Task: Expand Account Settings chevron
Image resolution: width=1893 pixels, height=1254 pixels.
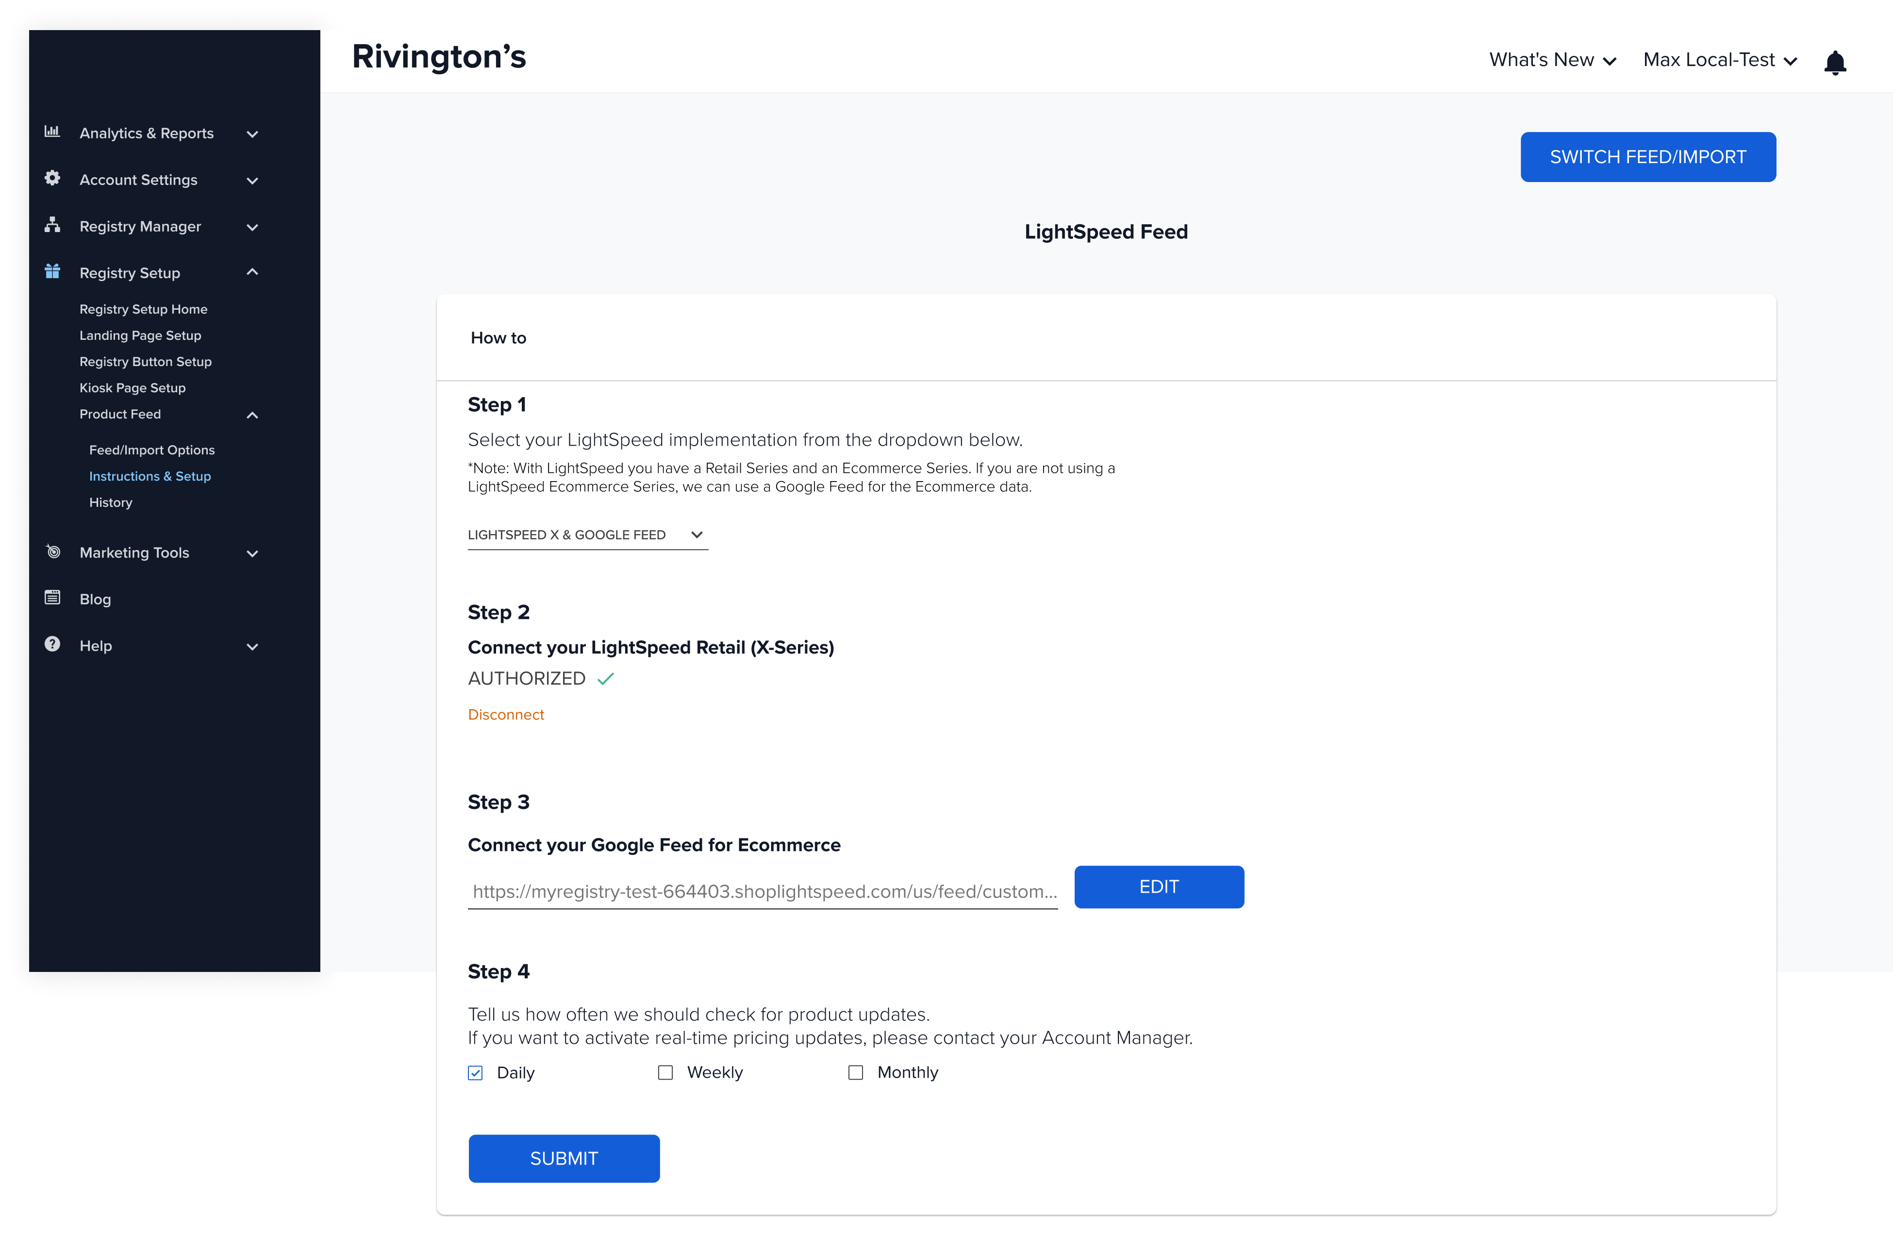Action: coord(252,180)
